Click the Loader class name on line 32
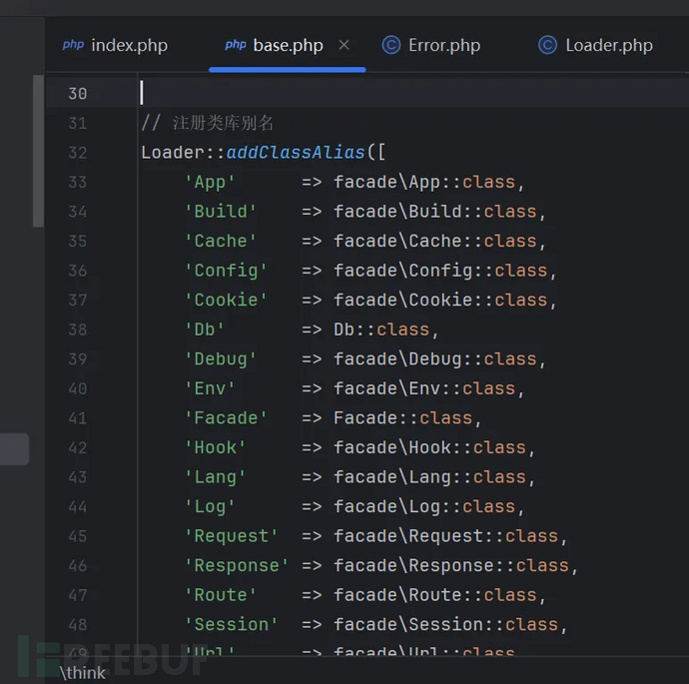 [173, 153]
